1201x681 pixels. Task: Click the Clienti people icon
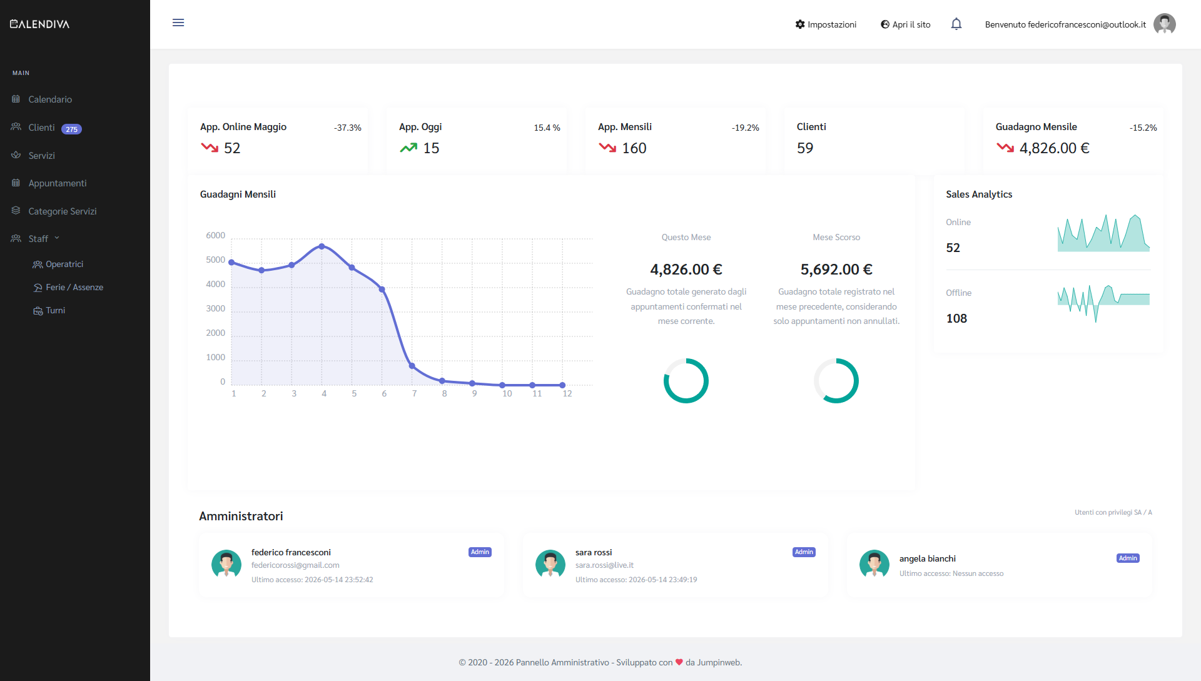[16, 127]
